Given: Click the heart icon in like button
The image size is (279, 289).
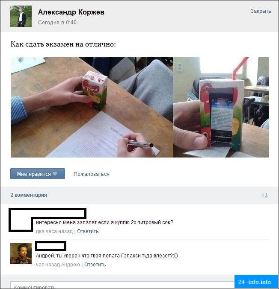Looking at the screenshot, I should click(55, 174).
